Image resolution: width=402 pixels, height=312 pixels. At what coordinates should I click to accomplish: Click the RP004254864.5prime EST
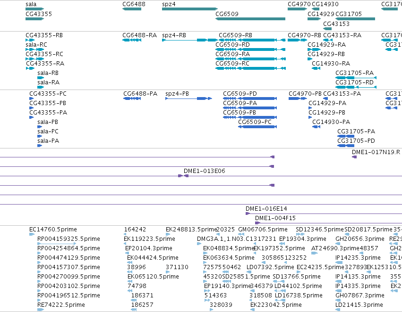pyautogui.click(x=39, y=253)
